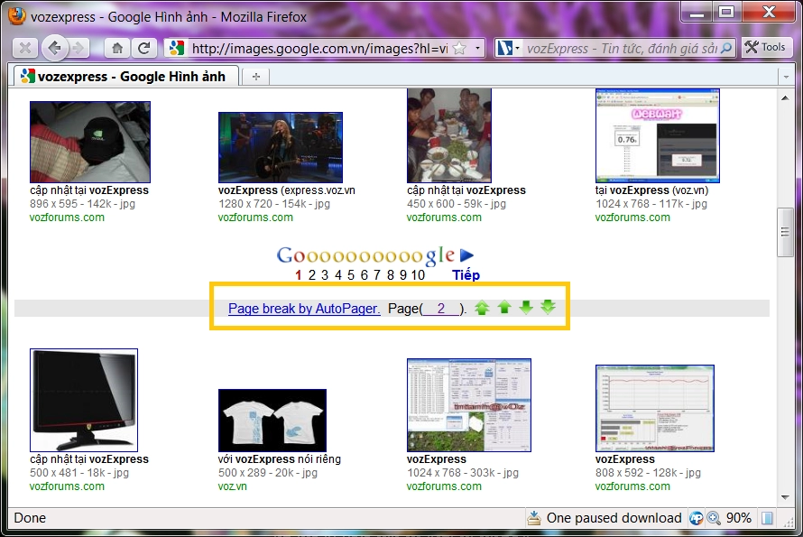
Task: Open the NVIDIA cap photo thumbnail
Action: pos(90,142)
